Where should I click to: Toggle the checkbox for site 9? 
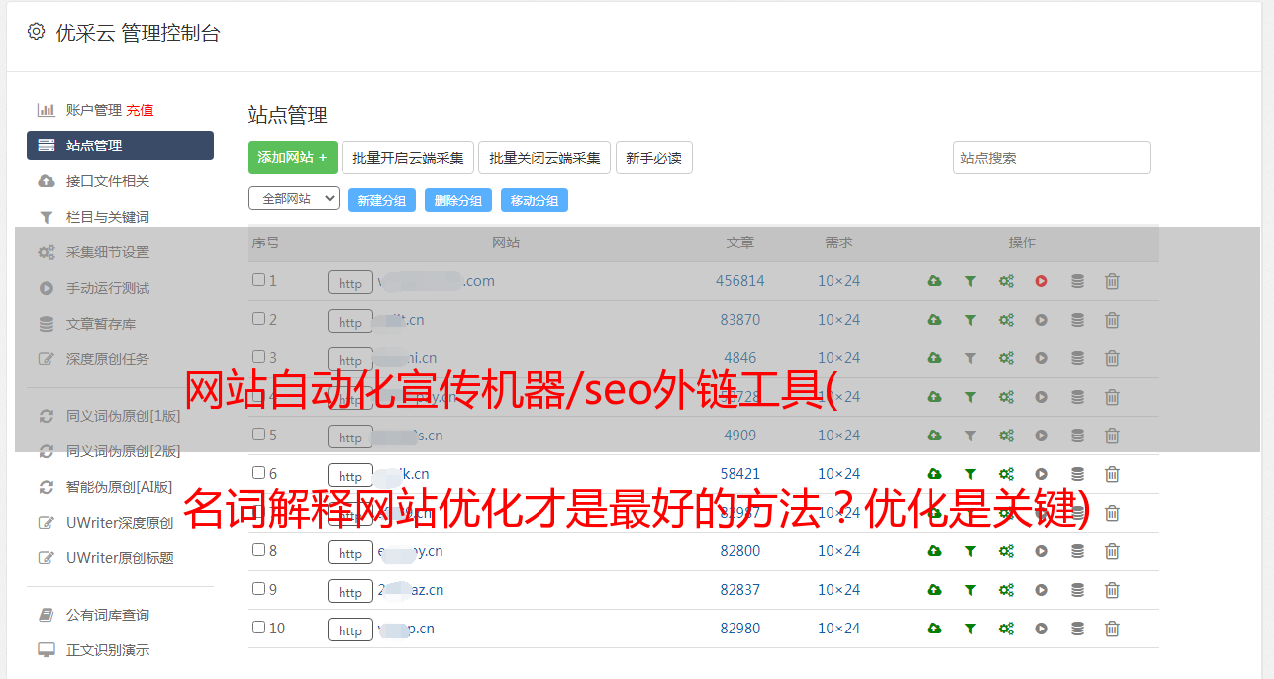(258, 589)
